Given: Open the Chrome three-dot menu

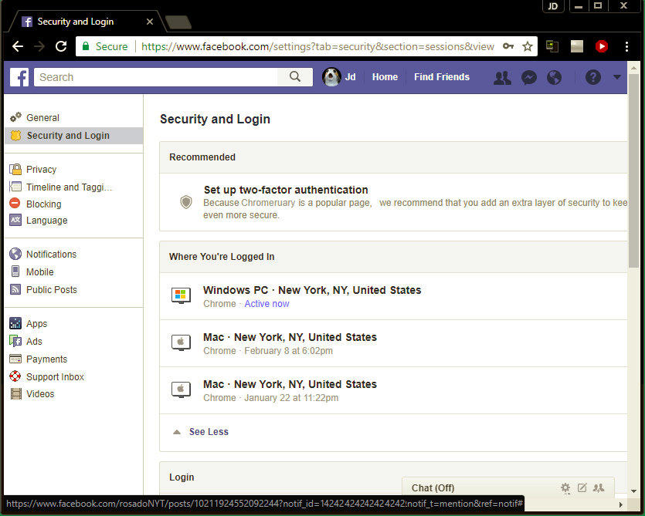Looking at the screenshot, I should 626,46.
